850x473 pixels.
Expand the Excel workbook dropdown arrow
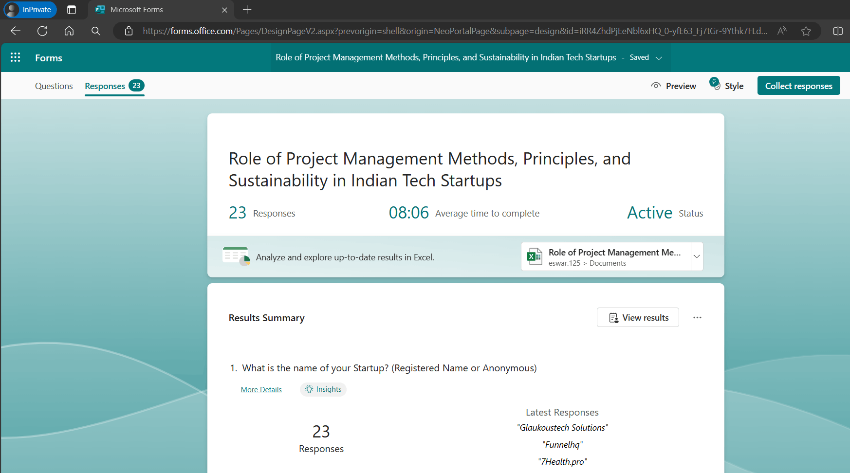point(697,256)
